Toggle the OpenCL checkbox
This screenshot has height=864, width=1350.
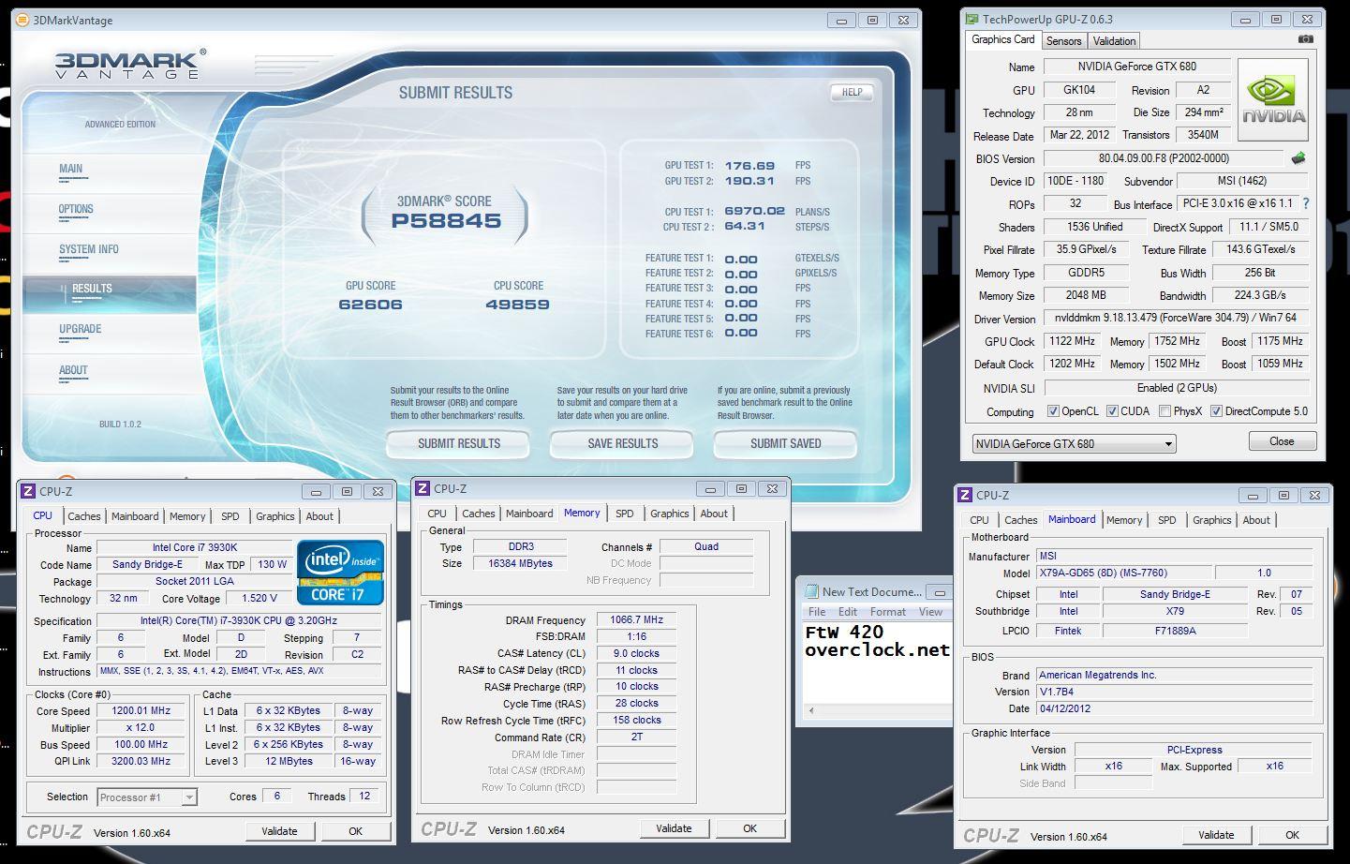point(1053,411)
